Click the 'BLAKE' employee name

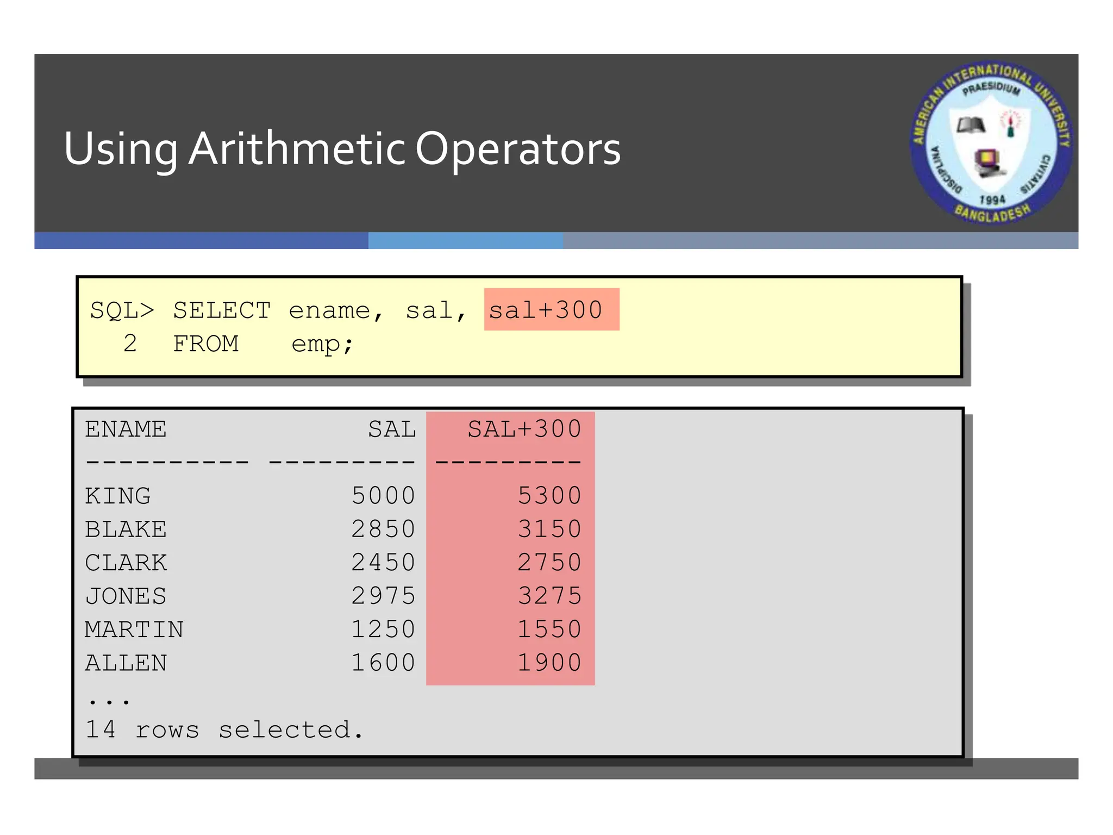pyautogui.click(x=126, y=529)
